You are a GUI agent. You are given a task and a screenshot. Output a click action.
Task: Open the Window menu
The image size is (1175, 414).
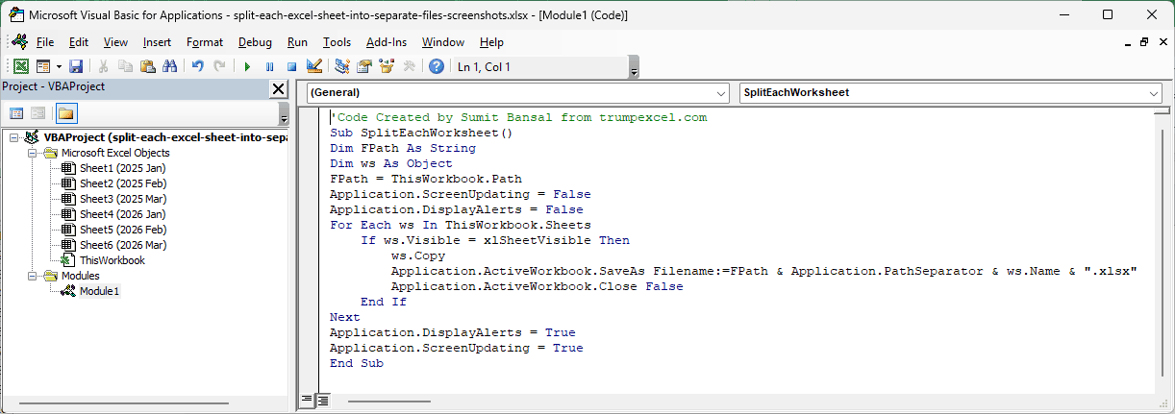click(443, 42)
